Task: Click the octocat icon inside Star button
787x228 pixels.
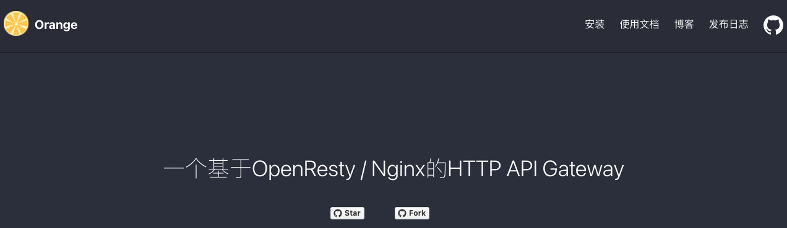Action: (337, 213)
